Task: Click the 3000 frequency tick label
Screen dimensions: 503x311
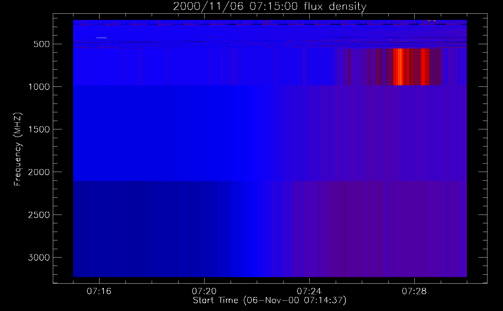Action: 39,258
